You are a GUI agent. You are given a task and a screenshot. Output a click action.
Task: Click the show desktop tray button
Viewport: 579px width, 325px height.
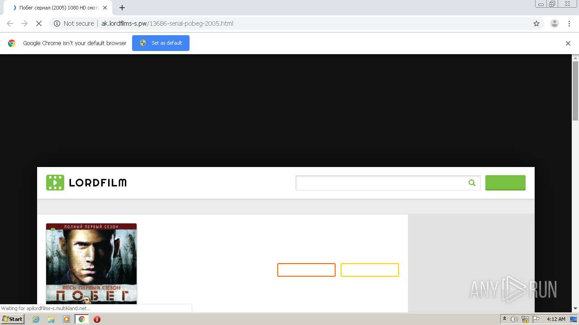574,319
